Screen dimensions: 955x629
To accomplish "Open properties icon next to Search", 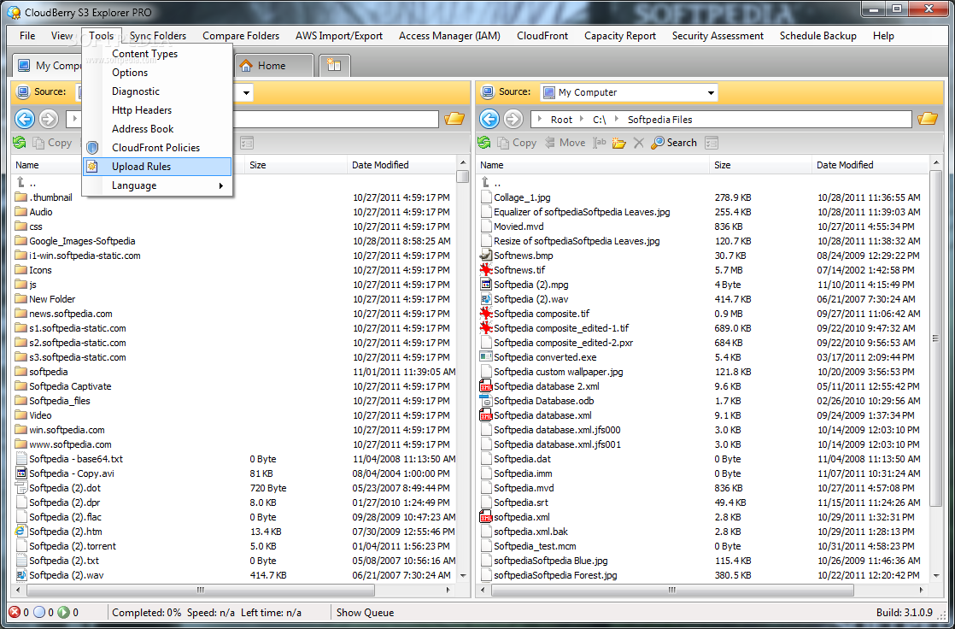I will [712, 143].
